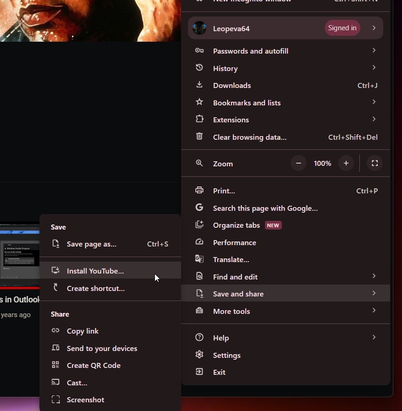402x411 pixels.
Task: Enter fullscreen with the zoom row button
Action: pos(375,163)
